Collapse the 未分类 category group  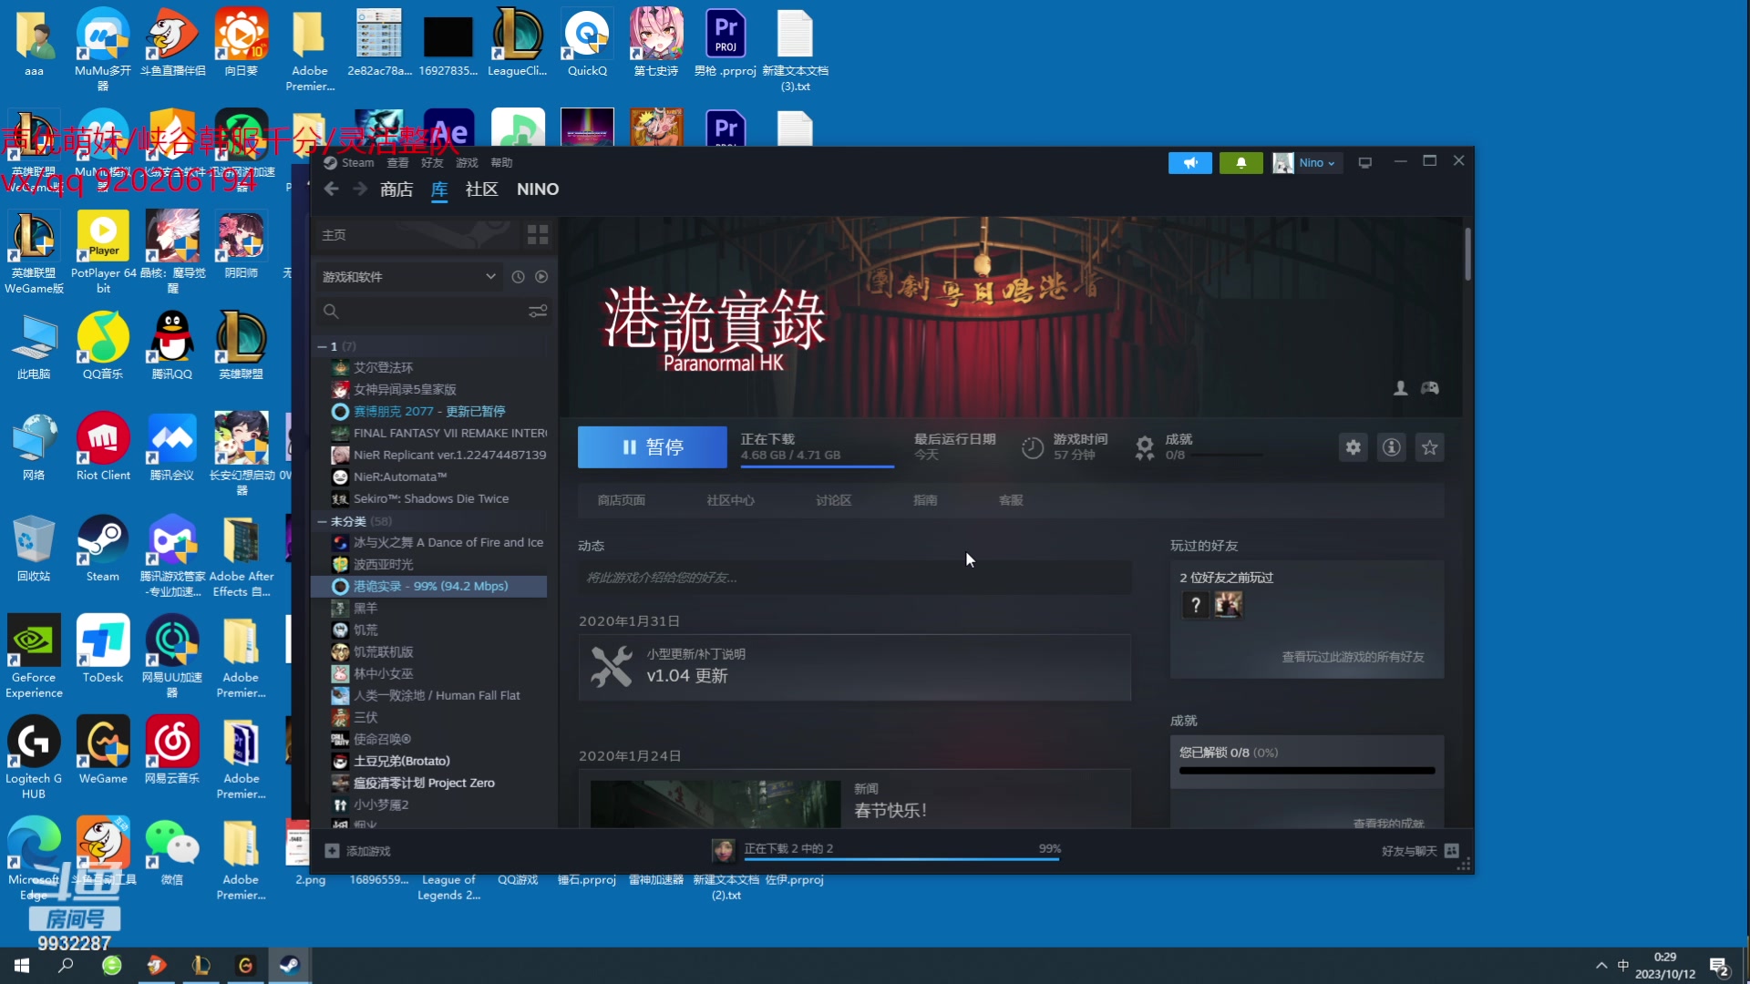point(322,522)
